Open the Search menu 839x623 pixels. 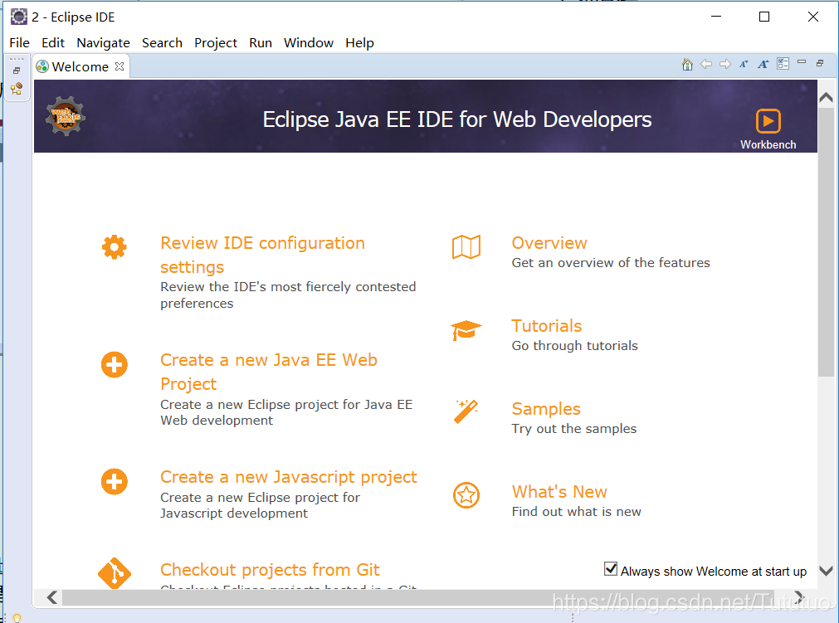click(162, 43)
